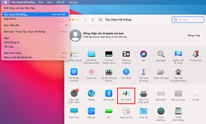Image resolution: width=206 pixels, height=124 pixels.
Task: Open Touch ID preferences
Action: click(91, 74)
